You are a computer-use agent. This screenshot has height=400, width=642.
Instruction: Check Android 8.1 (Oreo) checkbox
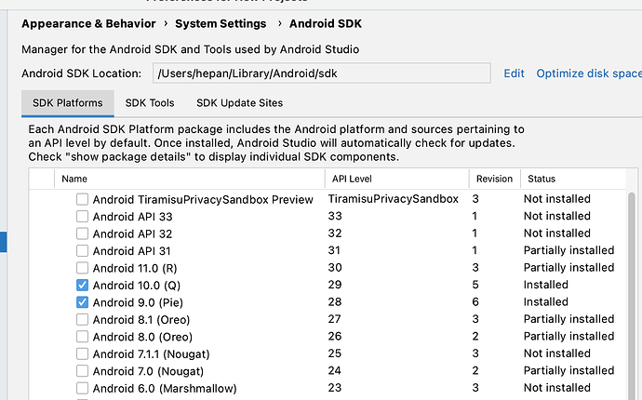tap(83, 319)
